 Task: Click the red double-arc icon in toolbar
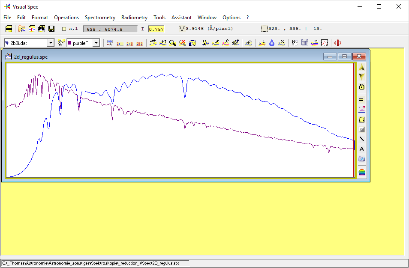point(338,43)
